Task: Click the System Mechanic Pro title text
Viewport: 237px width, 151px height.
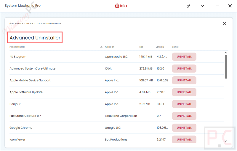Action: tap(23, 6)
